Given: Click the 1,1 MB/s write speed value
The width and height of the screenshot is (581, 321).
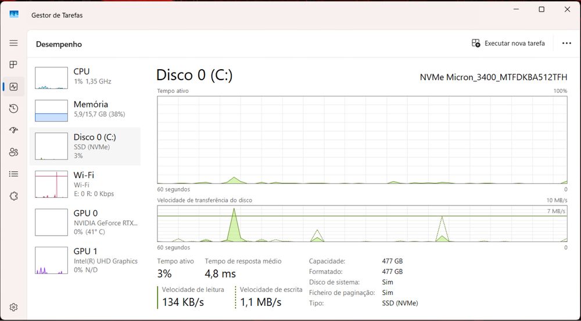Looking at the screenshot, I should tap(260, 302).
